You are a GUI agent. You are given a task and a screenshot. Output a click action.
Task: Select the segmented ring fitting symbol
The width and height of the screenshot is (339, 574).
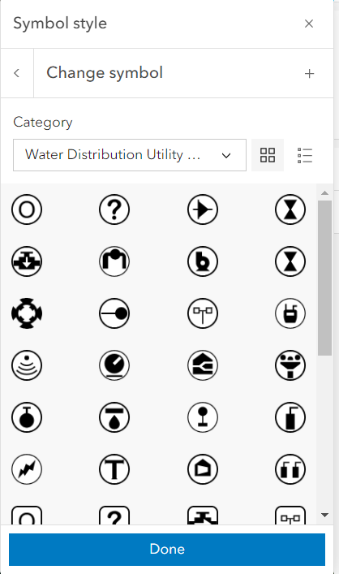pyautogui.click(x=27, y=313)
